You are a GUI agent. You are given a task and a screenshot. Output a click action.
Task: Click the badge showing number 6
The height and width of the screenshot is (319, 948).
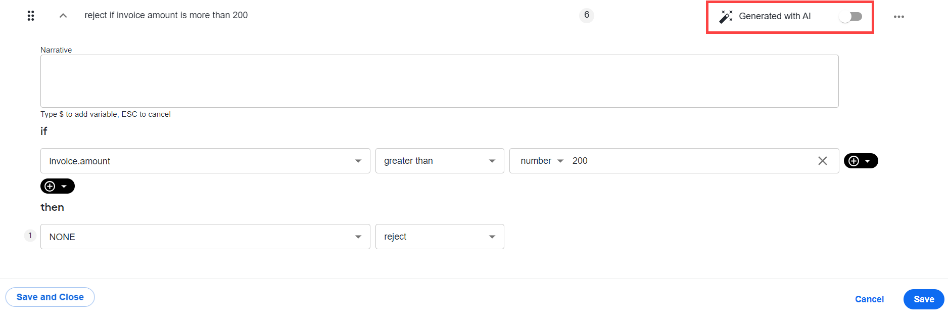[586, 15]
